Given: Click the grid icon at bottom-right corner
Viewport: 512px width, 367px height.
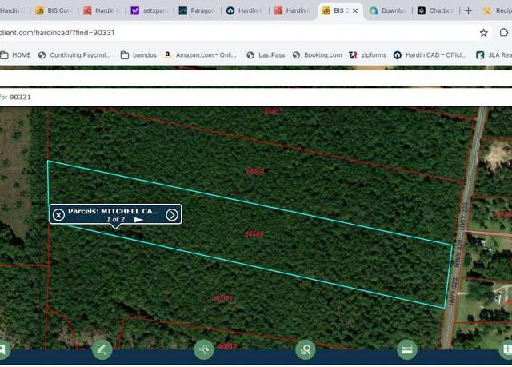Looking at the screenshot, I should (506, 349).
